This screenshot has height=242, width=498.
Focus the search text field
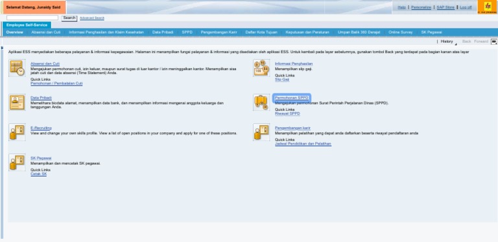point(32,18)
